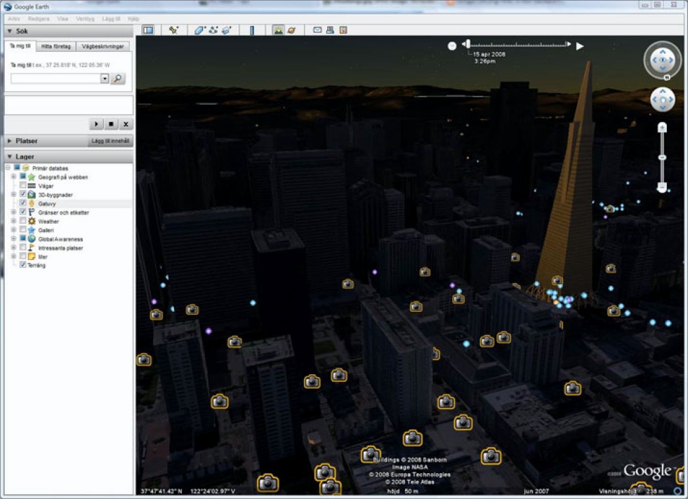Collapse the Primär databas tree node
Viewport: 688px width, 499px height.
point(8,168)
